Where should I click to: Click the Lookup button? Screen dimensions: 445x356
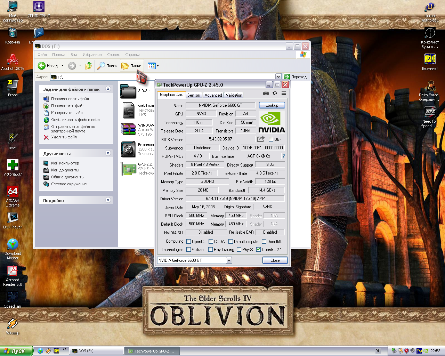[272, 105]
